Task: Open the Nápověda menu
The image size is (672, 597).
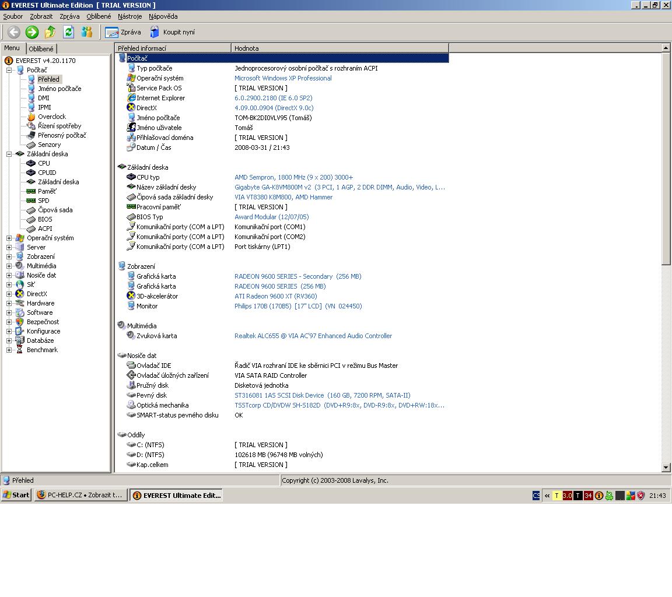Action: (163, 16)
